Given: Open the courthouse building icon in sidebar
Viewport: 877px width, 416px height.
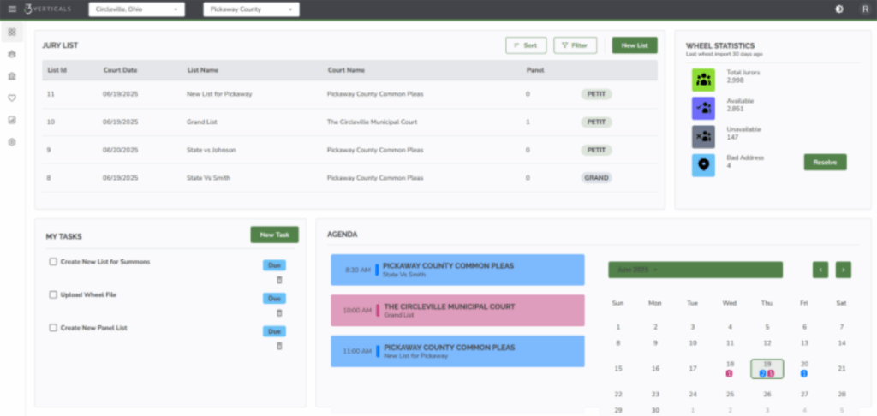Looking at the screenshot, I should [x=12, y=75].
